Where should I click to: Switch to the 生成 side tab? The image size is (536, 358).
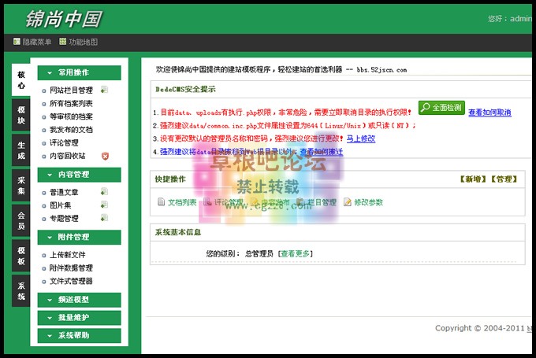[x=21, y=150]
